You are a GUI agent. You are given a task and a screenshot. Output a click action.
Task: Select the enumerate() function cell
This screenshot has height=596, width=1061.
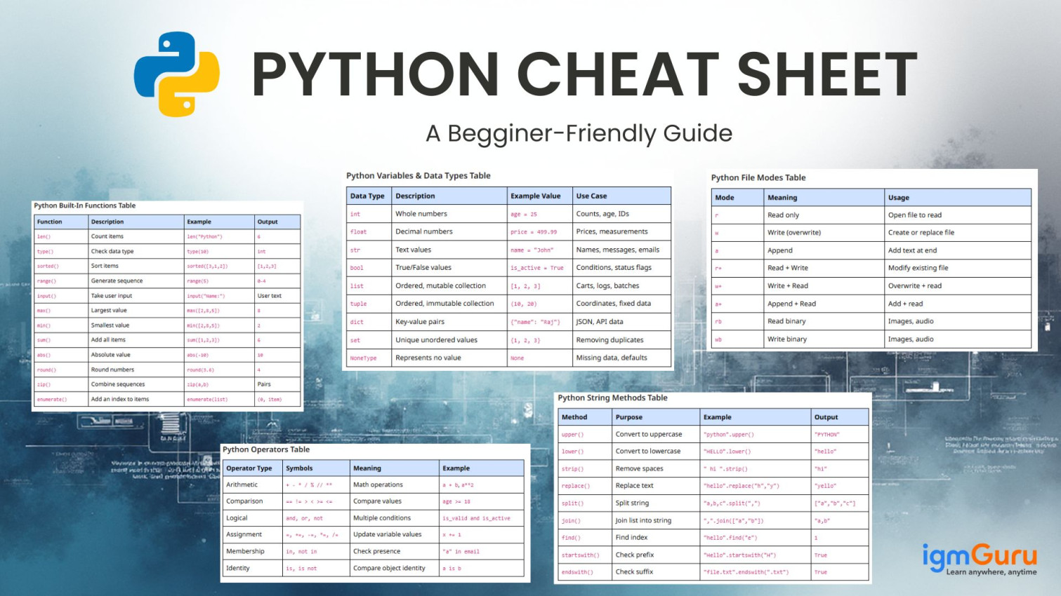coord(52,400)
